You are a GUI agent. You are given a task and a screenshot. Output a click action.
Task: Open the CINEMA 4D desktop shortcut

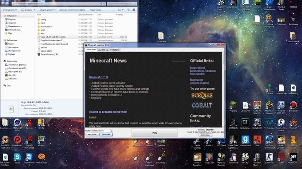click(x=17, y=124)
